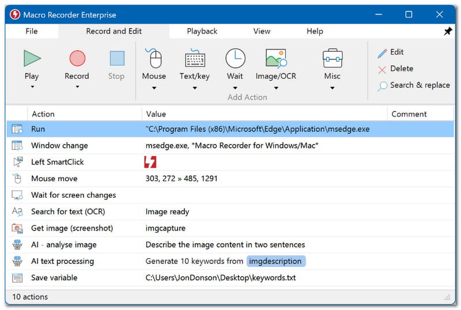The width and height of the screenshot is (461, 310).
Task: Click the Delete button
Action: (395, 69)
